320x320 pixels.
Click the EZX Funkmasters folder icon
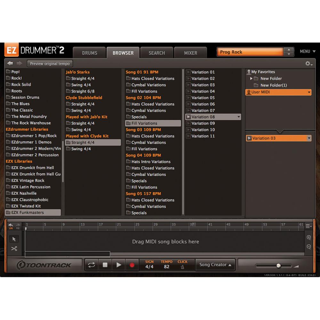pyautogui.click(x=8, y=212)
